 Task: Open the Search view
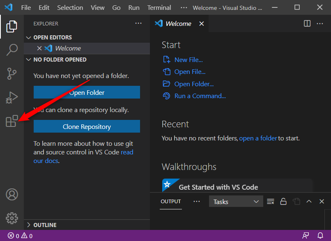[12, 50]
